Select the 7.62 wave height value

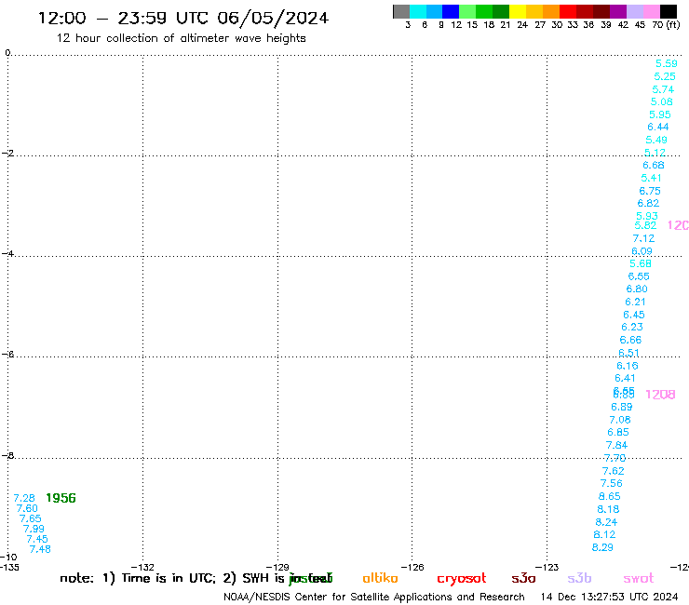tap(613, 471)
